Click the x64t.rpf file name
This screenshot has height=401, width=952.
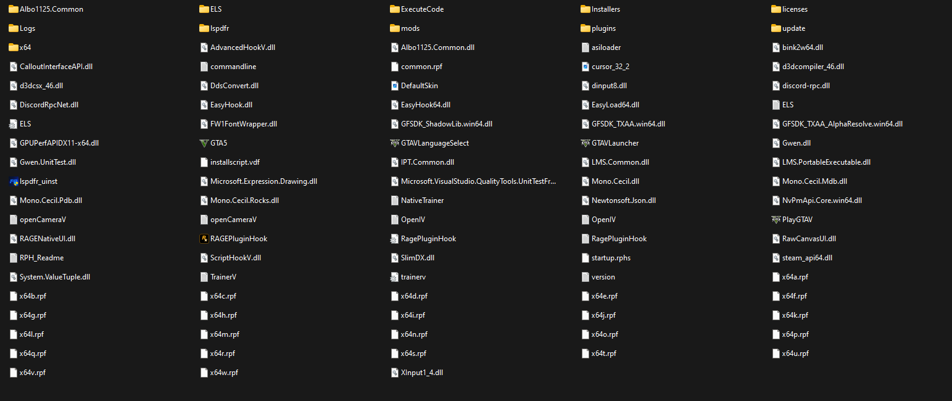604,353
